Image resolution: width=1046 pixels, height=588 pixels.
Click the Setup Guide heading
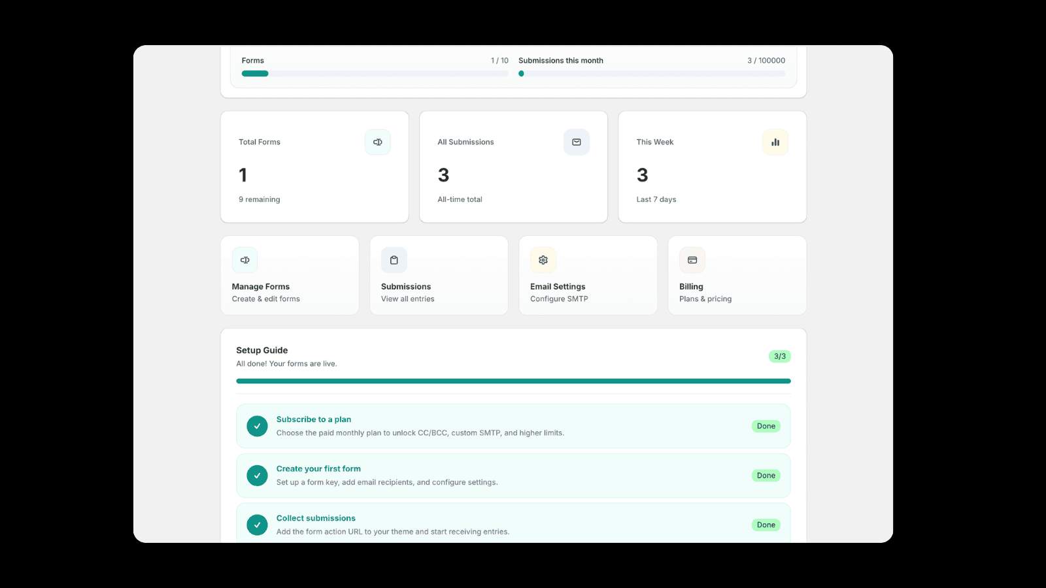[x=262, y=350]
